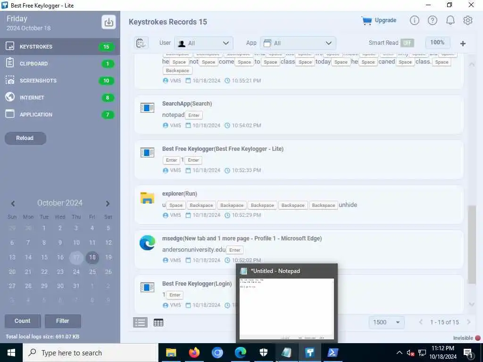The height and width of the screenshot is (362, 483).
Task: Open Windows Security shield in taskbar
Action: [263, 353]
